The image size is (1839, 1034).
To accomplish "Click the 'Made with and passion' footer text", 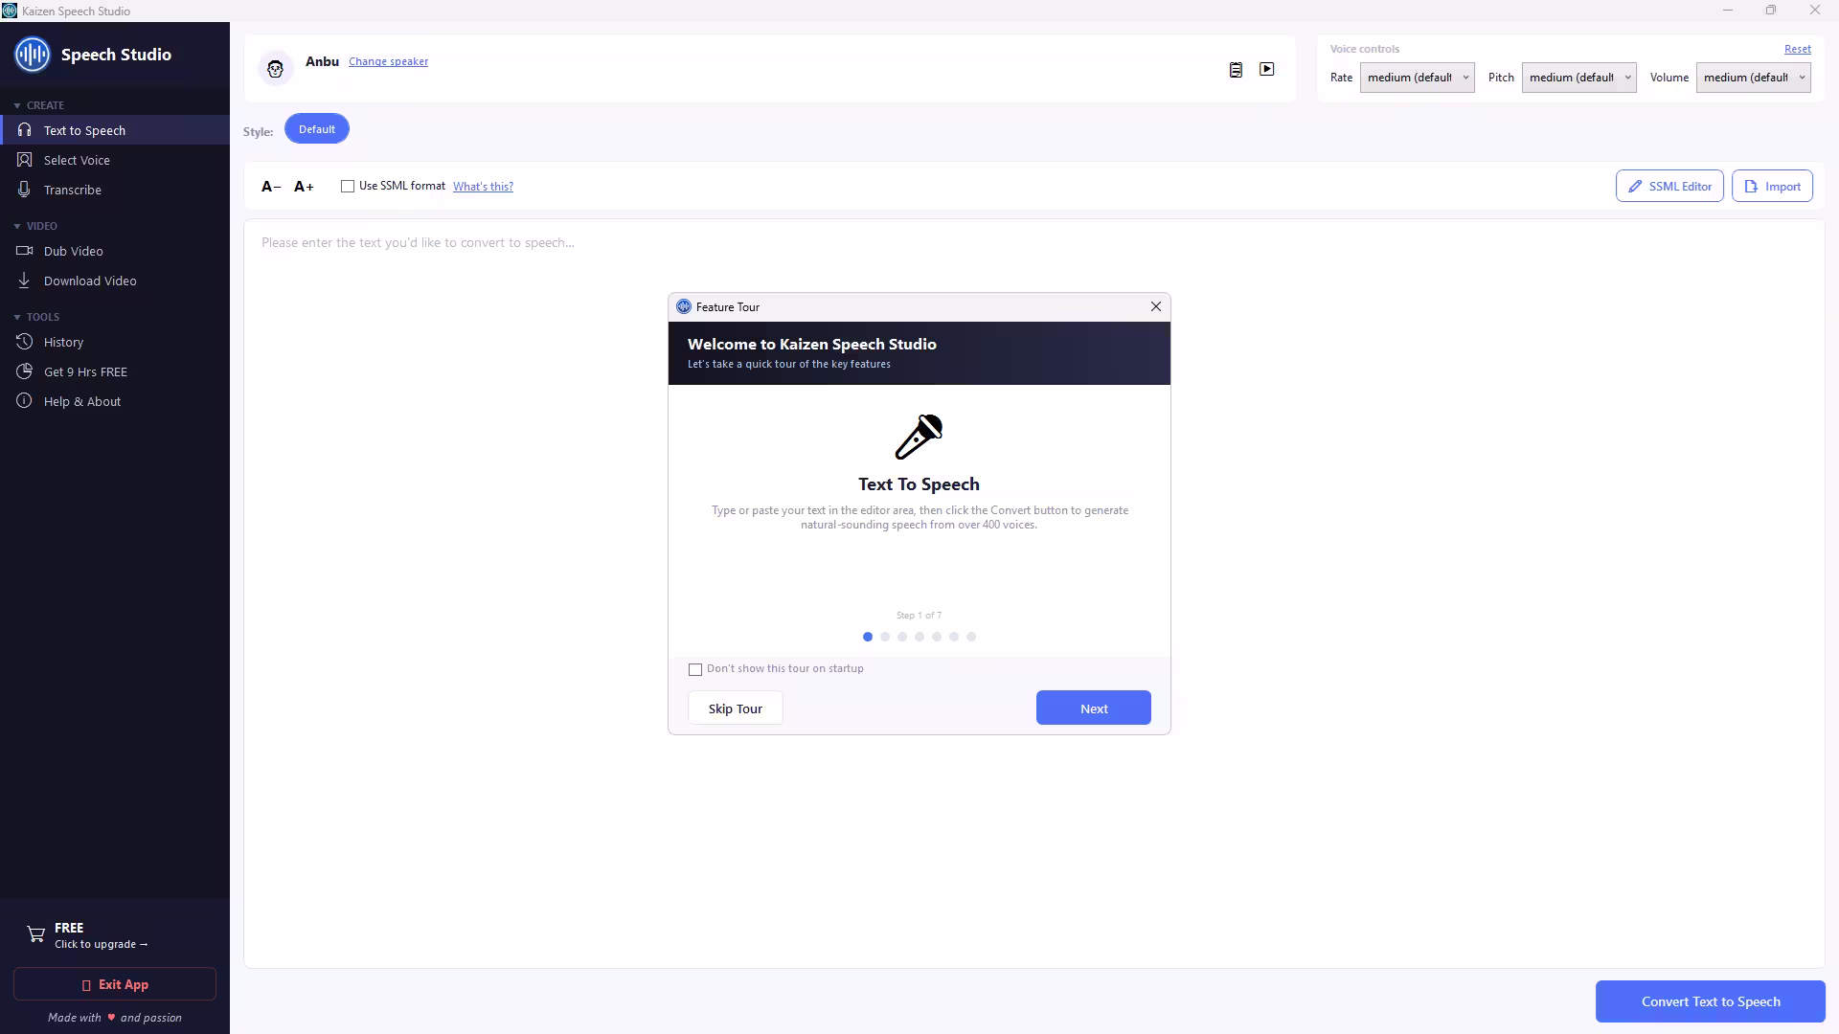I will (115, 1018).
